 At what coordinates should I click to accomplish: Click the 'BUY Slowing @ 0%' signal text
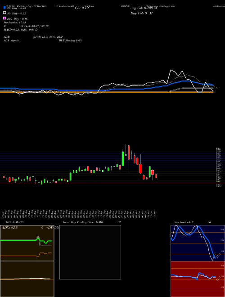coord(71,40)
